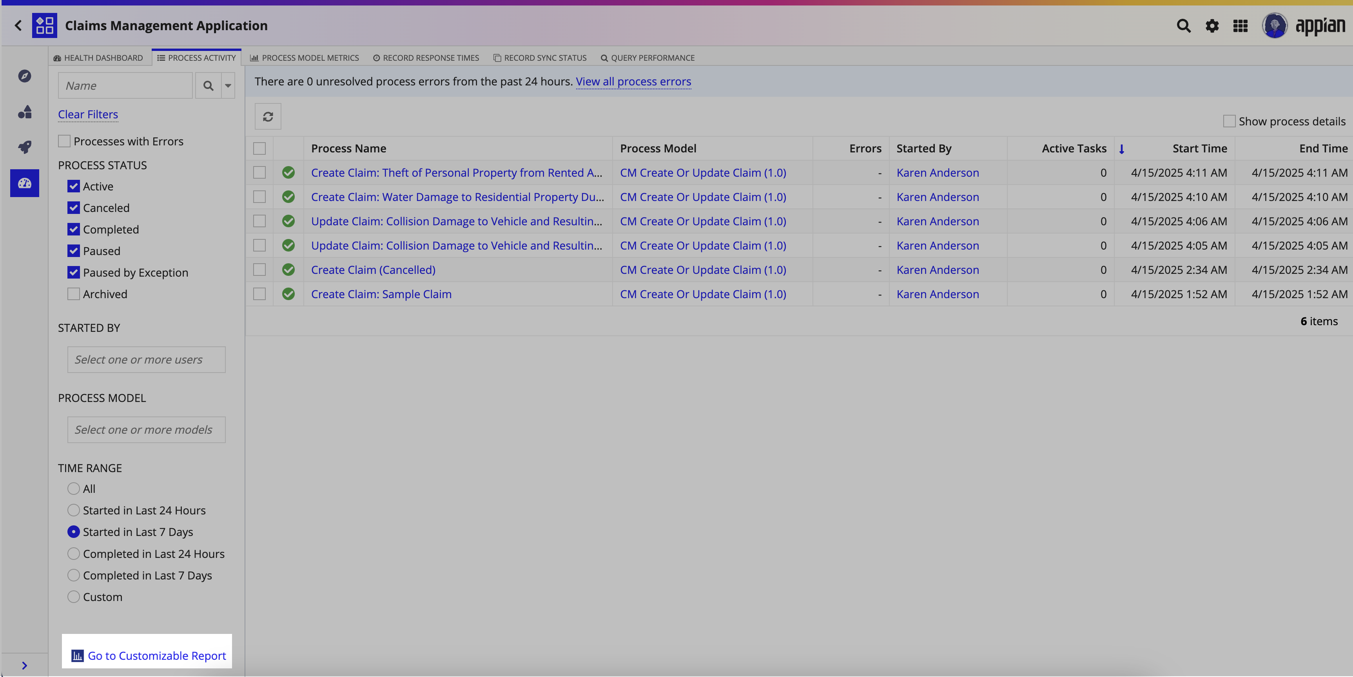The height and width of the screenshot is (677, 1353).
Task: Open the Record Sync Status tab
Action: point(540,58)
